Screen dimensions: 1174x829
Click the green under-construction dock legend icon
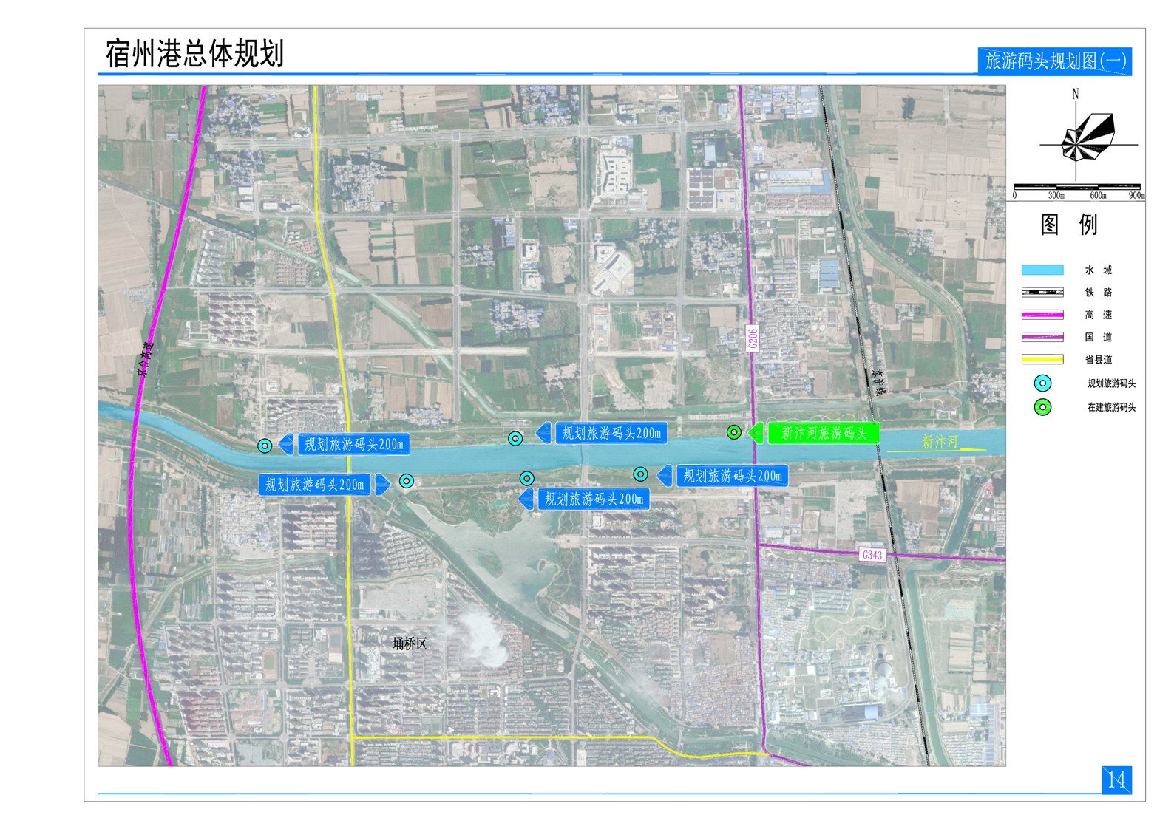click(x=1042, y=407)
